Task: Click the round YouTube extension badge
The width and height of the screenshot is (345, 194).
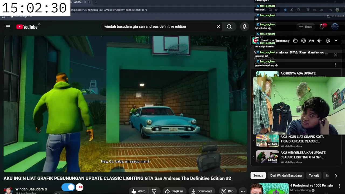Action: click(80, 187)
